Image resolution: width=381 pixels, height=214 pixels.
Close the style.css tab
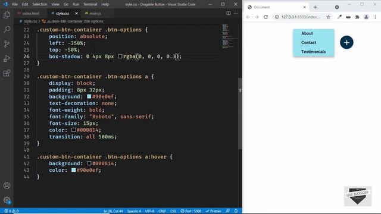[x=77, y=13]
